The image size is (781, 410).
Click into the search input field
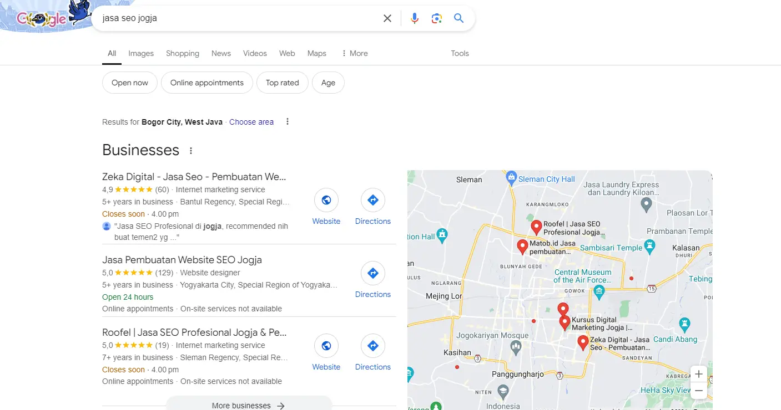point(239,18)
